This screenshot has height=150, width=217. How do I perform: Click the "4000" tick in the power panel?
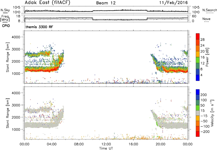(16, 37)
